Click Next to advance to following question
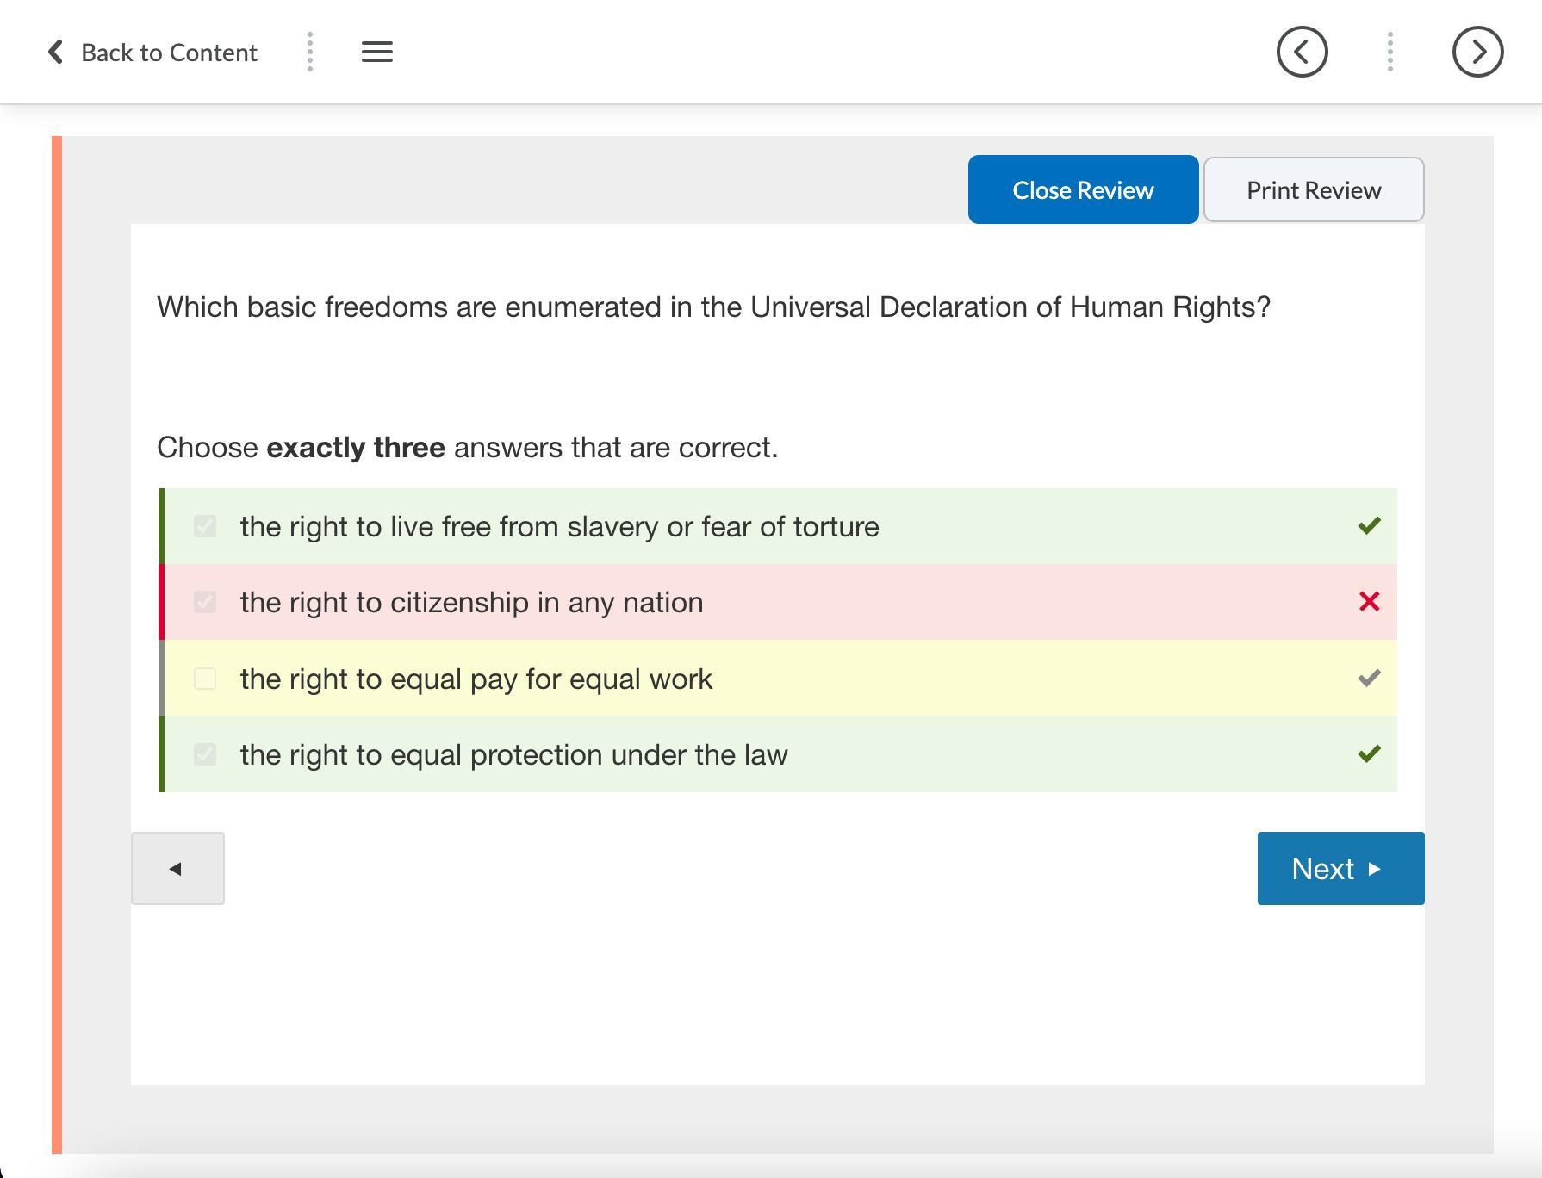Screen dimensions: 1542x1178 pyautogui.click(x=1340, y=868)
